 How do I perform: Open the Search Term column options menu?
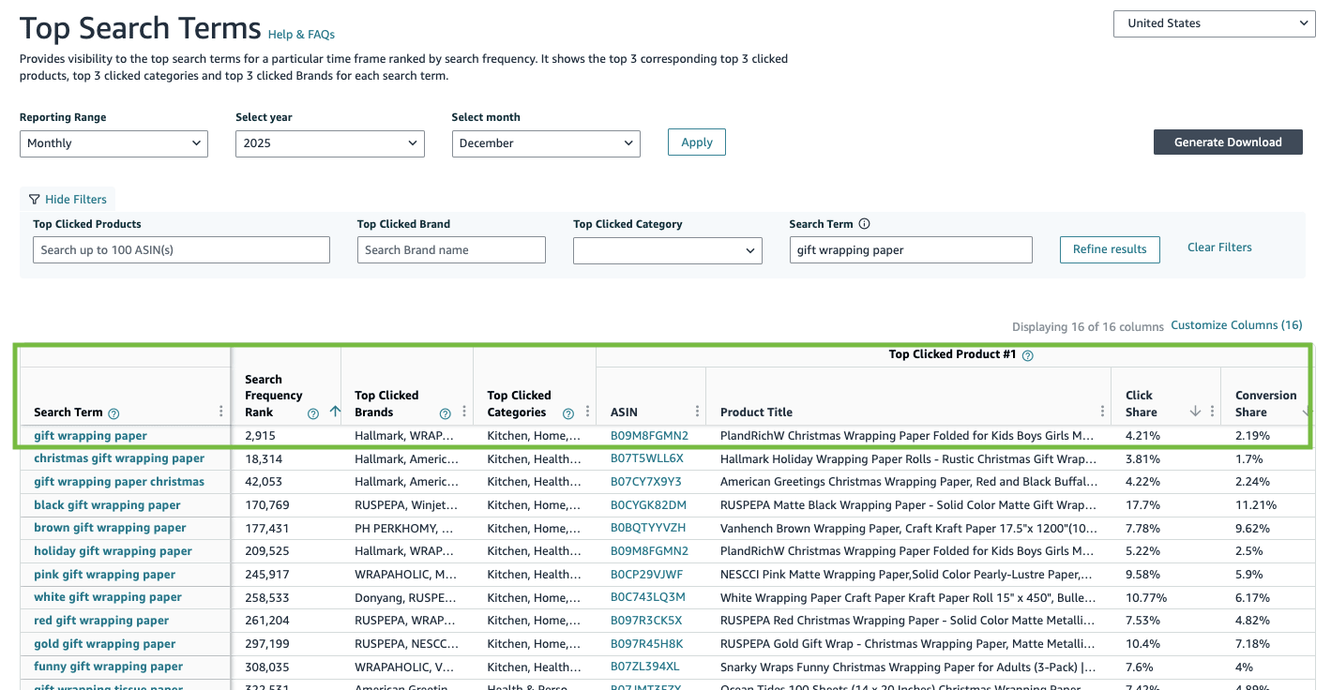[221, 412]
